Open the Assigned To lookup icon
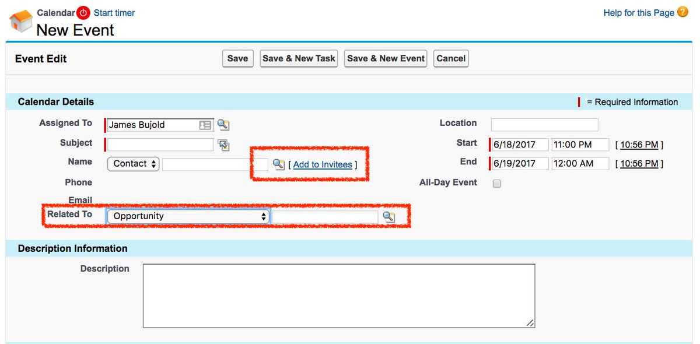Image resolution: width=700 pixels, height=344 pixels. point(223,125)
